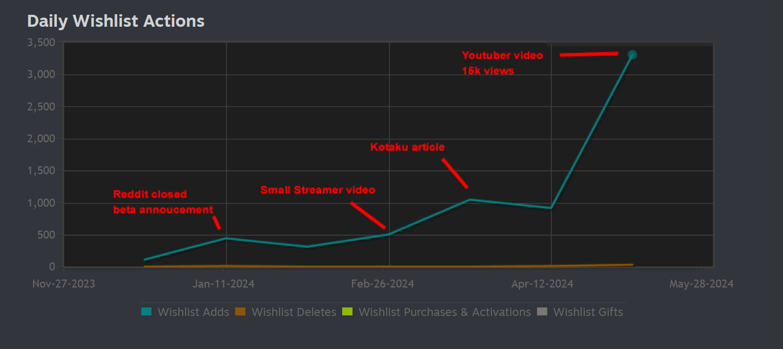Toggle the Wishlist Gifts legend text
The width and height of the screenshot is (783, 349).
point(588,312)
